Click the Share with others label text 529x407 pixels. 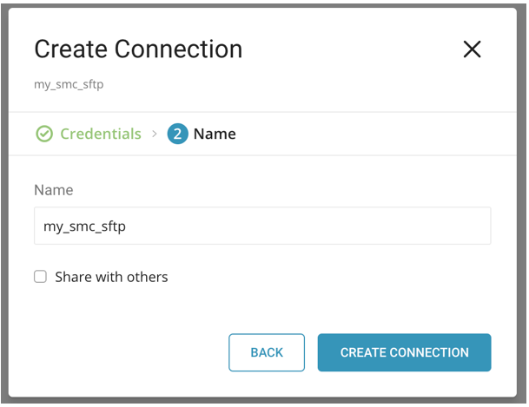pos(111,277)
